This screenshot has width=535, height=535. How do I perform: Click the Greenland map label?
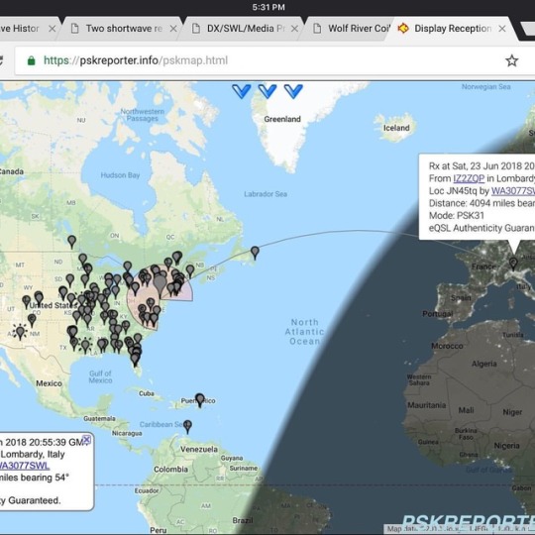(x=282, y=119)
